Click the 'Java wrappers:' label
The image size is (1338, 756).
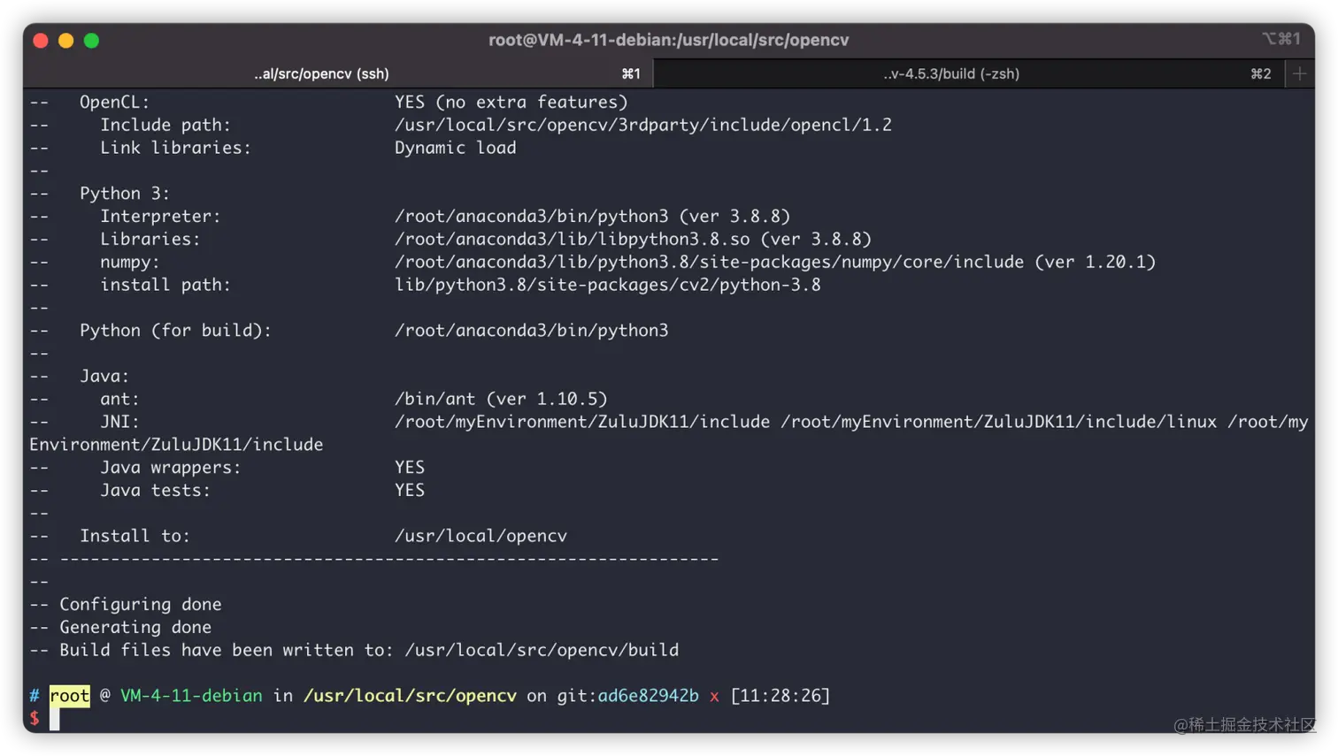[170, 467]
